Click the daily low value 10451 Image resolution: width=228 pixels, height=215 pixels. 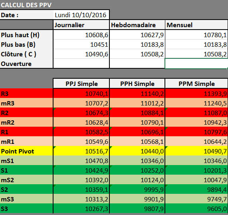(x=81, y=44)
